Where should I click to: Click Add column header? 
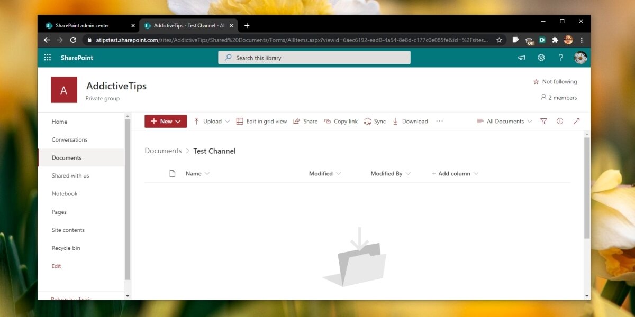point(455,173)
